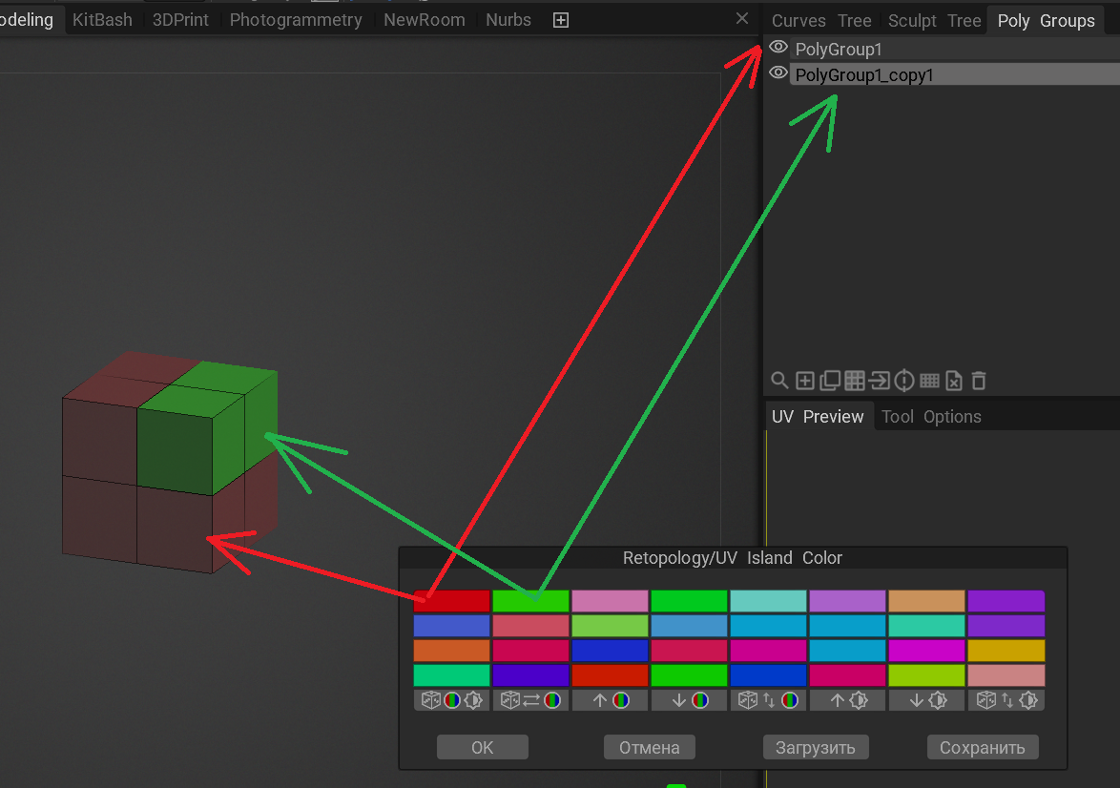Click the export arrow icon in Poly Groups toolbar
1120x788 pixels.
[879, 381]
